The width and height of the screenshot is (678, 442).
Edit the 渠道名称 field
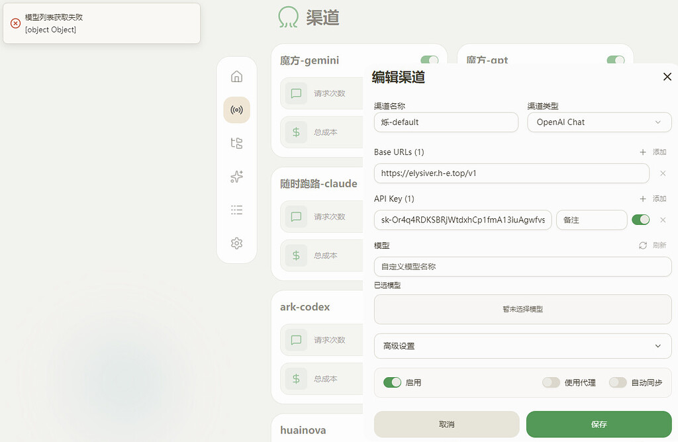tap(446, 122)
